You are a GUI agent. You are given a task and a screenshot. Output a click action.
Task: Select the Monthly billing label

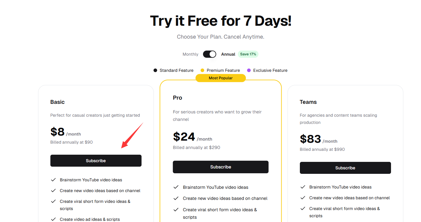click(x=190, y=54)
